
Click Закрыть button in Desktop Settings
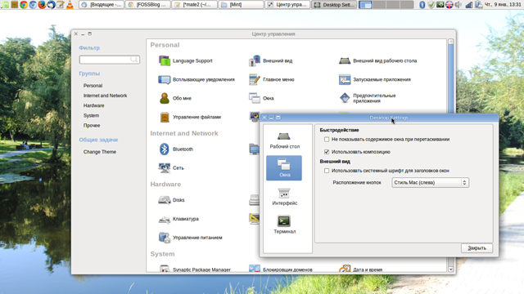(x=477, y=248)
